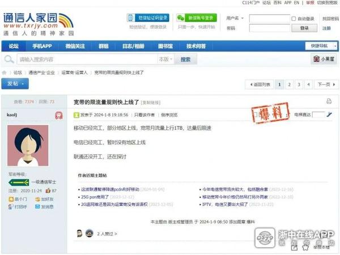
Task: Click the 密码 password input field
Action: tap(269, 28)
